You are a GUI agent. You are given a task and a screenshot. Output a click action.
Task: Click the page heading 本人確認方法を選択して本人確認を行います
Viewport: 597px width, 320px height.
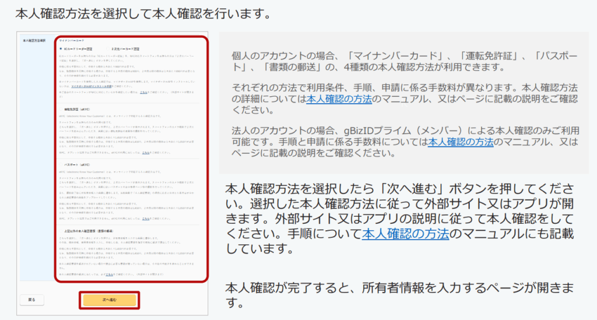click(x=143, y=13)
